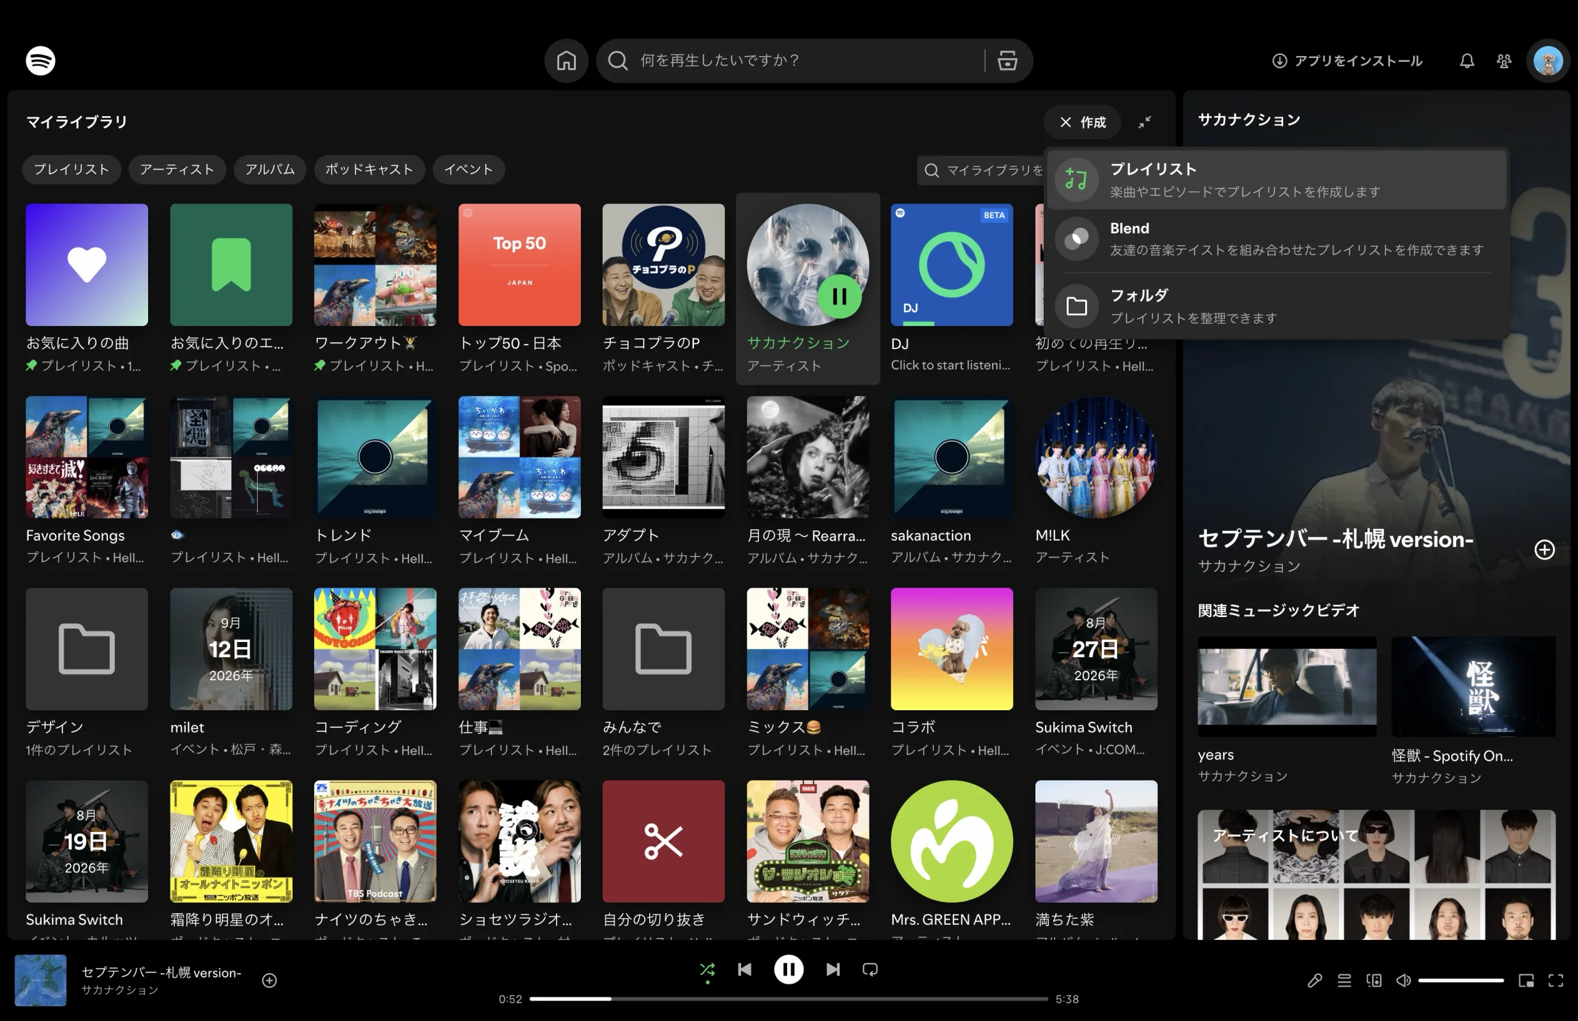This screenshot has height=1021, width=1578.
Task: Show lyrics via microphone icon
Action: coord(1314,980)
